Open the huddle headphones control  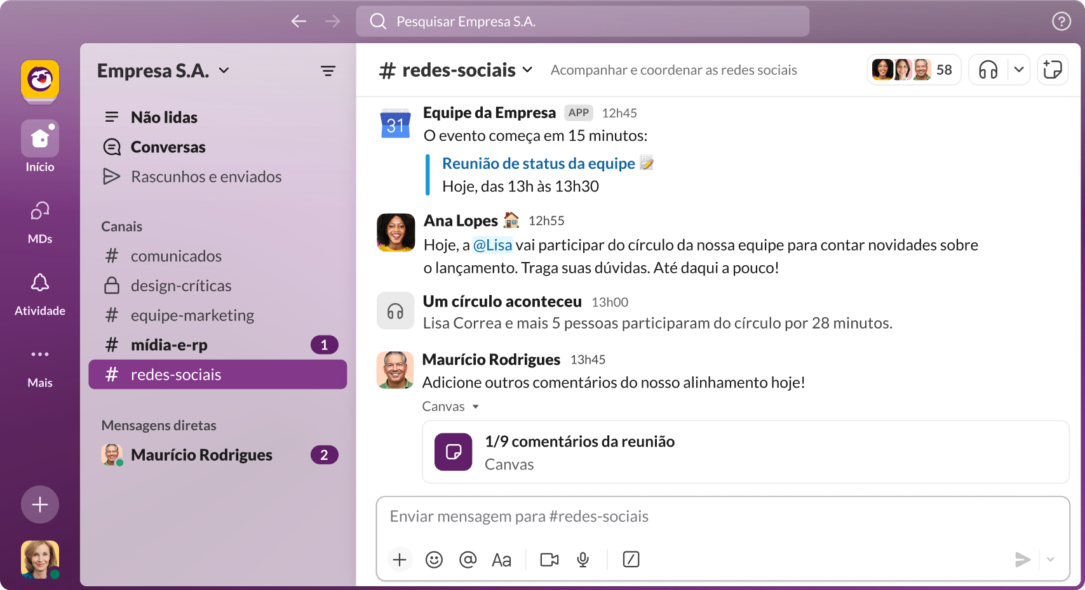(988, 70)
